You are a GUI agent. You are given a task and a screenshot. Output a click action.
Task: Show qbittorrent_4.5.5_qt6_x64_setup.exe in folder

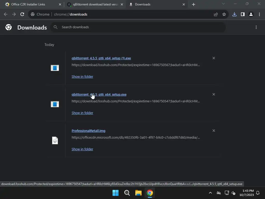tap(82, 113)
